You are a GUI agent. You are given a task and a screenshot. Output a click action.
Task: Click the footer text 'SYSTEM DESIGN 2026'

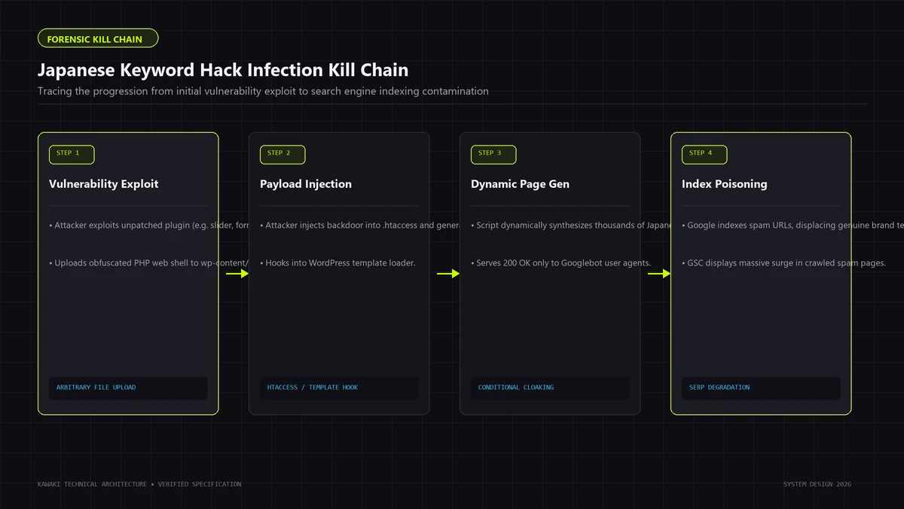[817, 484]
